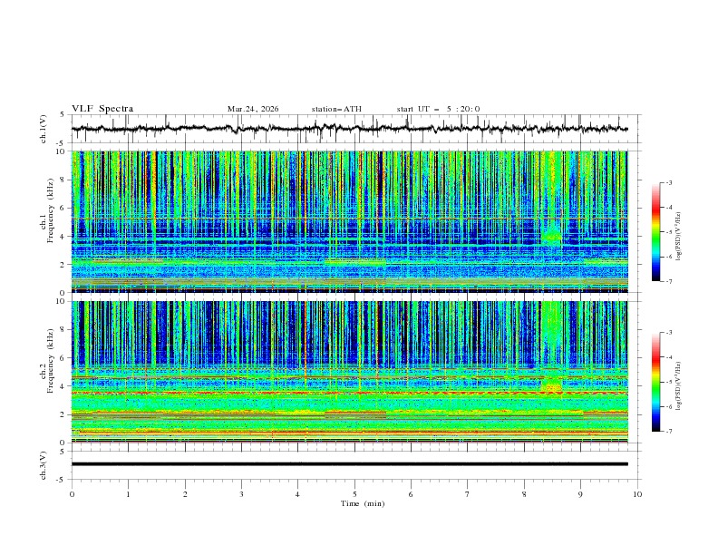Click the ch.1(V) waveform axis label
The image size is (718, 555).
click(44, 129)
